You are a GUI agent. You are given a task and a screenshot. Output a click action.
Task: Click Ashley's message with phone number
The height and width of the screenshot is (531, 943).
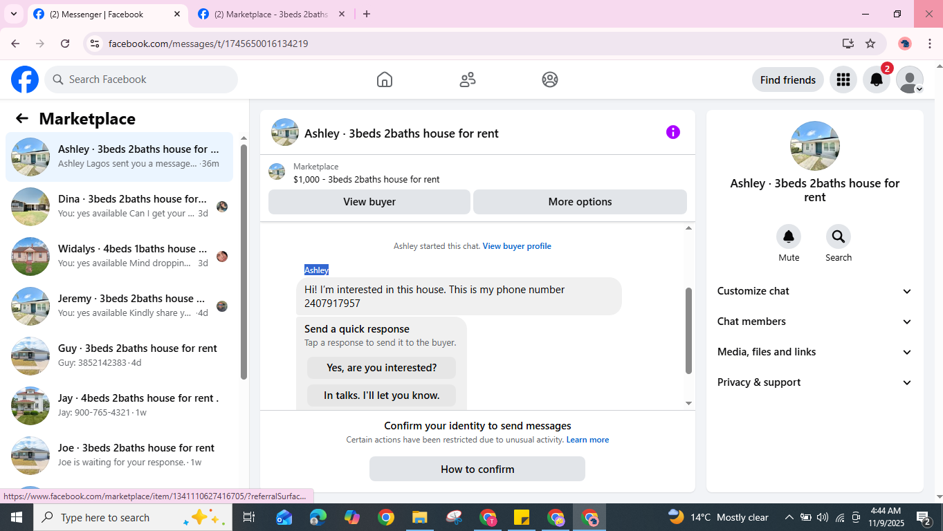(459, 297)
